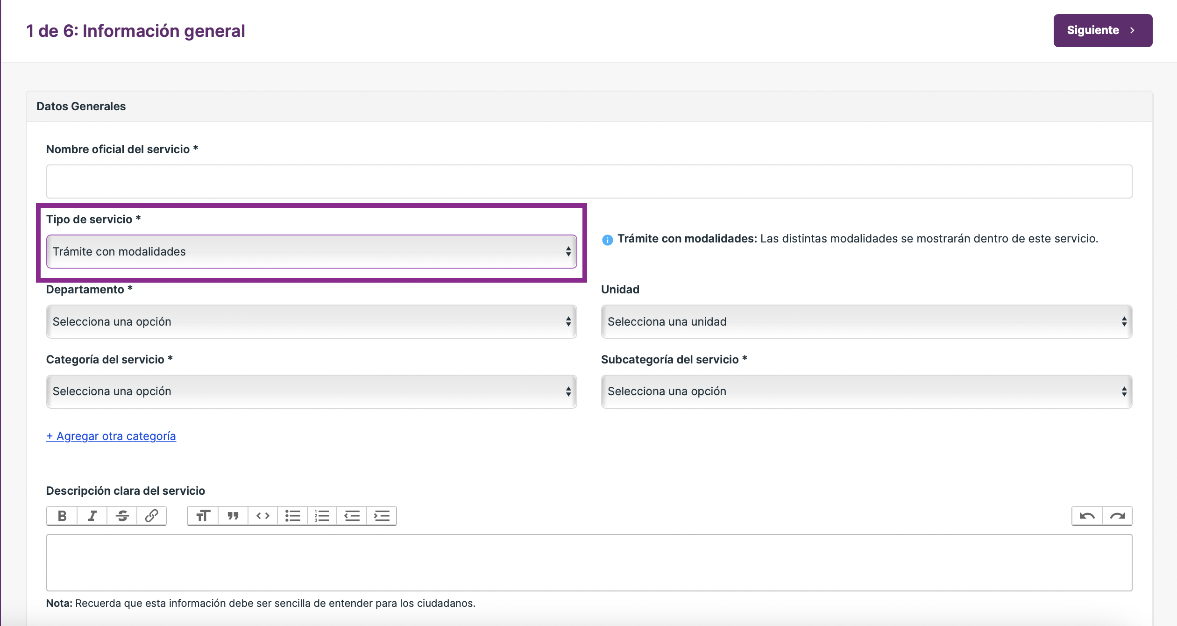Open the Departamento dropdown
The image size is (1177, 626).
(312, 321)
